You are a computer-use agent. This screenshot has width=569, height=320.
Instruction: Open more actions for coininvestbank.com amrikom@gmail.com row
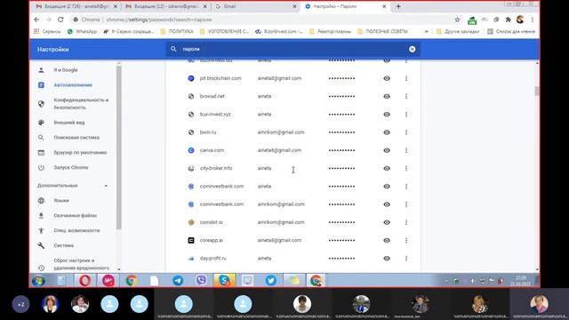[406, 204]
